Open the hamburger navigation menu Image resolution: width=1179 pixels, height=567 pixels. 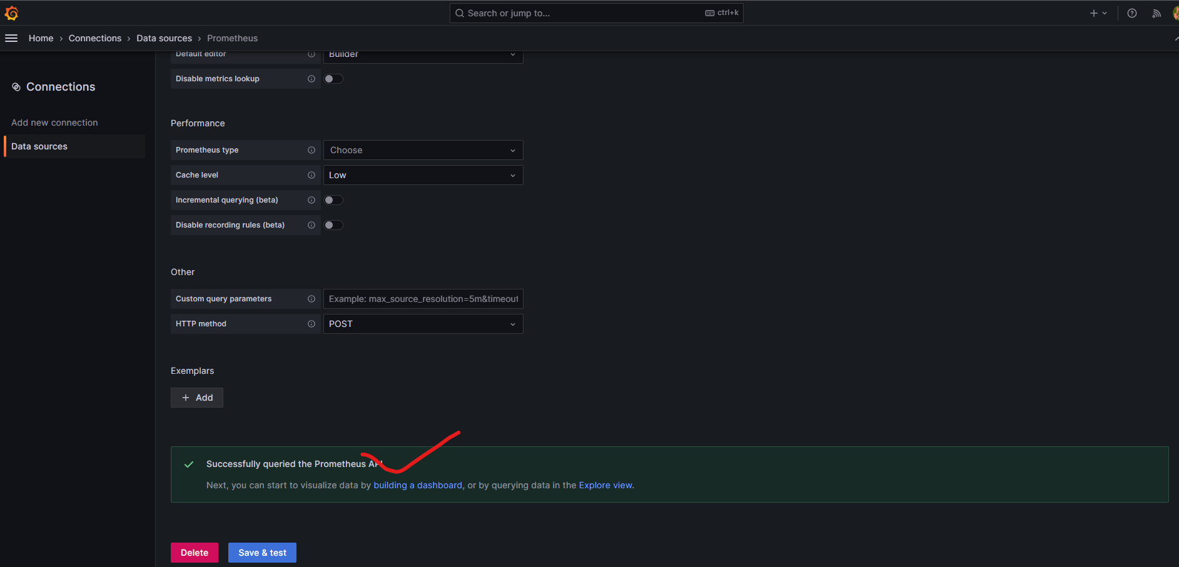pyautogui.click(x=11, y=38)
